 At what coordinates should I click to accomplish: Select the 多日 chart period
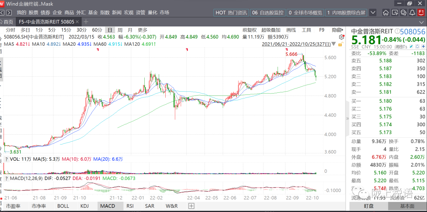pyautogui.click(x=25, y=30)
